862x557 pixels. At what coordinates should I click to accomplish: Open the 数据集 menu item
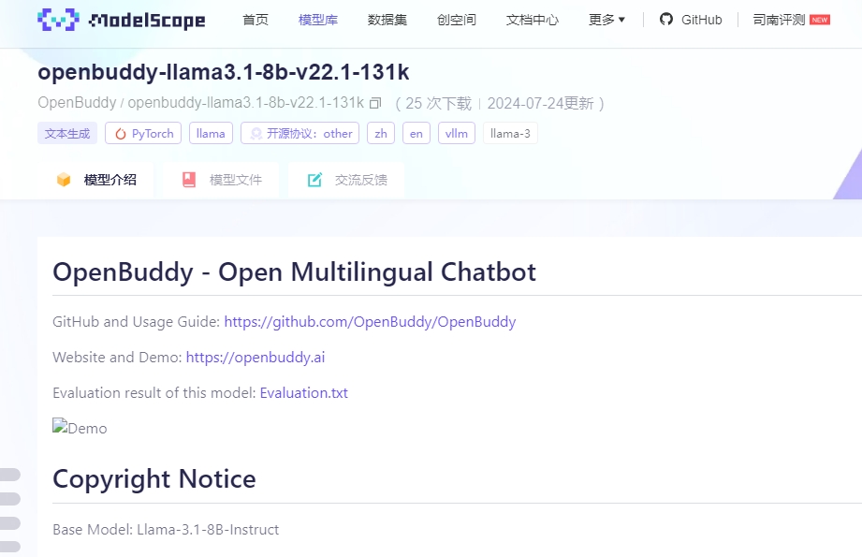click(x=387, y=20)
